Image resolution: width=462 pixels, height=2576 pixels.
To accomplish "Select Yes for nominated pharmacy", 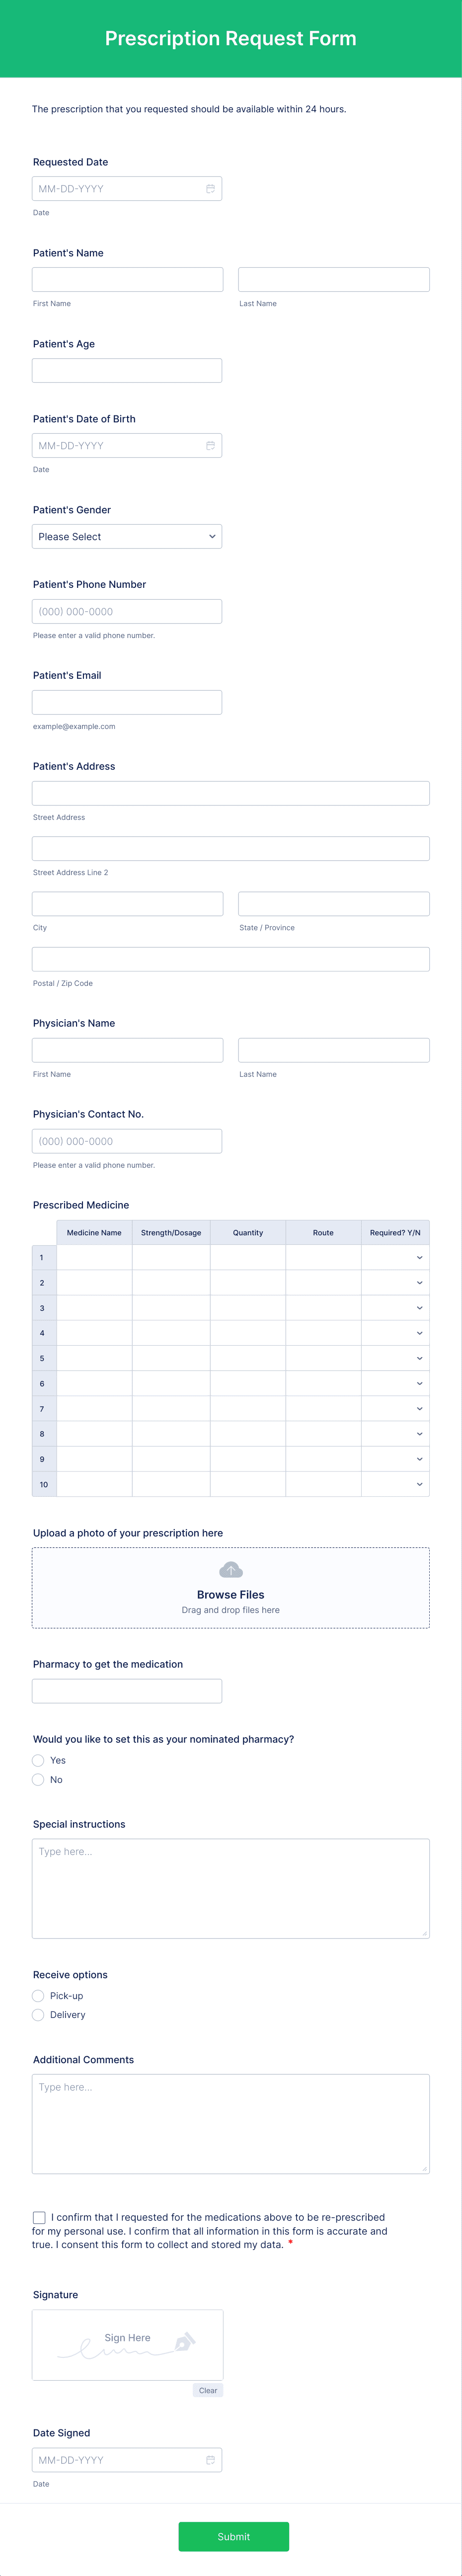I will [x=37, y=1760].
